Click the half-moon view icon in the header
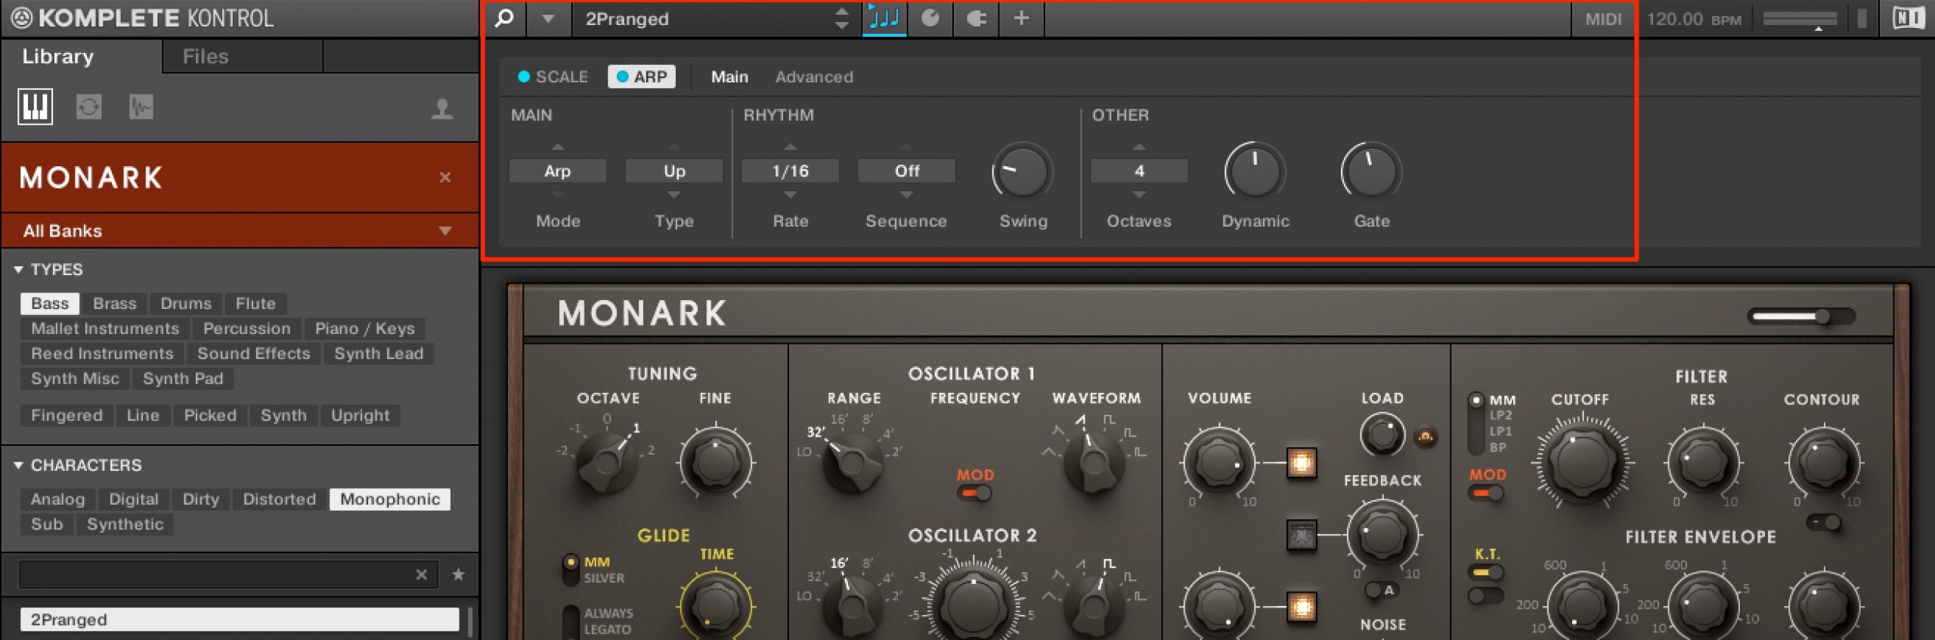The image size is (1935, 640). click(976, 18)
